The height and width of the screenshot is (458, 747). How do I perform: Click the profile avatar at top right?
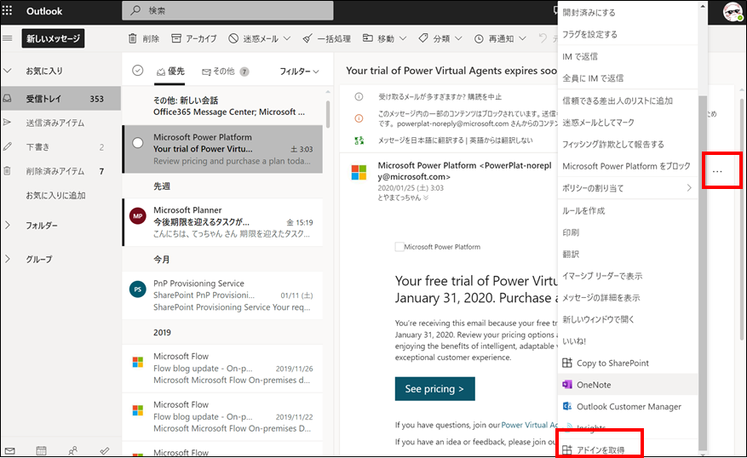click(733, 11)
